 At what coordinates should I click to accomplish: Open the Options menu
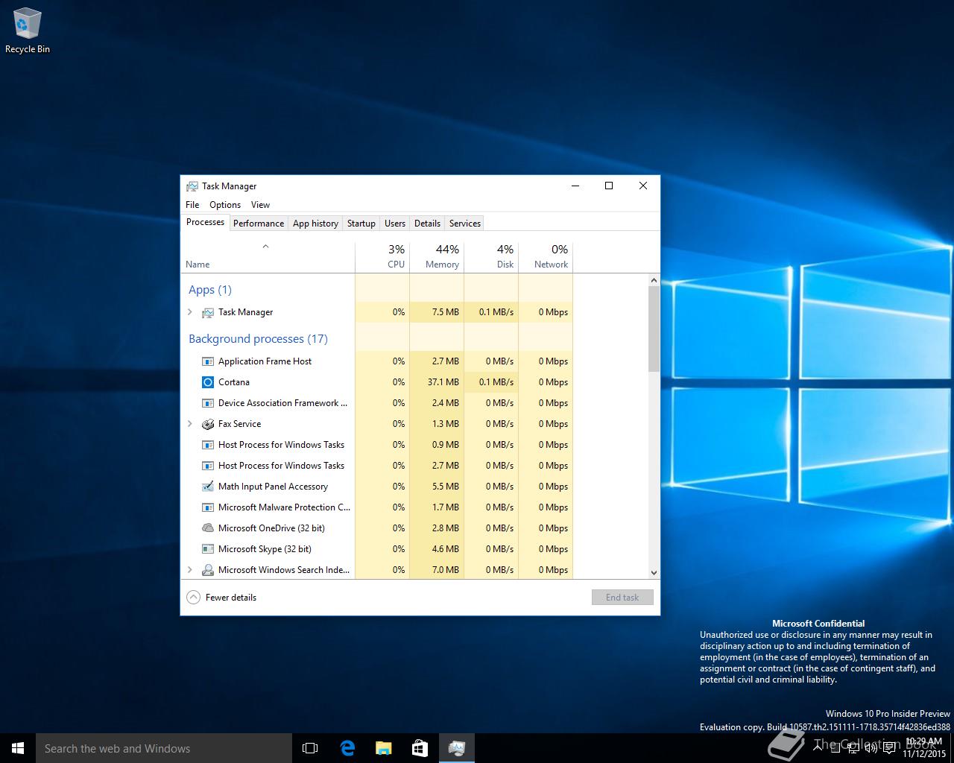(x=225, y=205)
